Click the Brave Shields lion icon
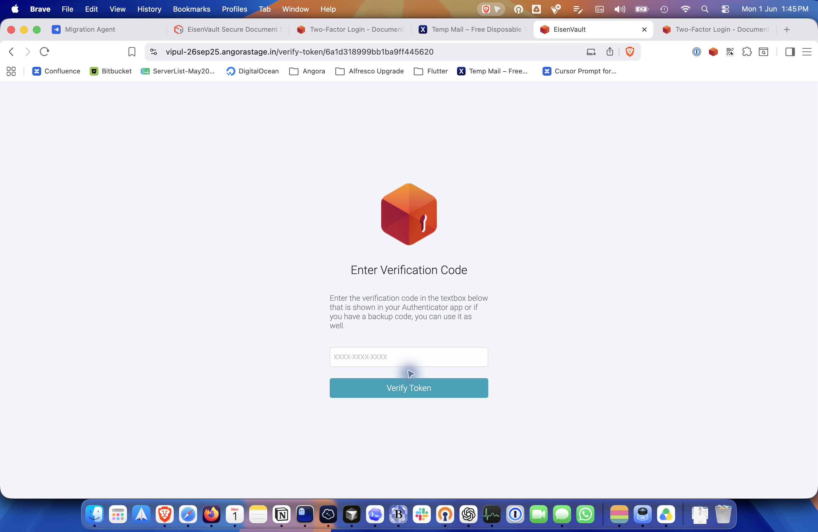Viewport: 818px width, 532px height. click(630, 52)
